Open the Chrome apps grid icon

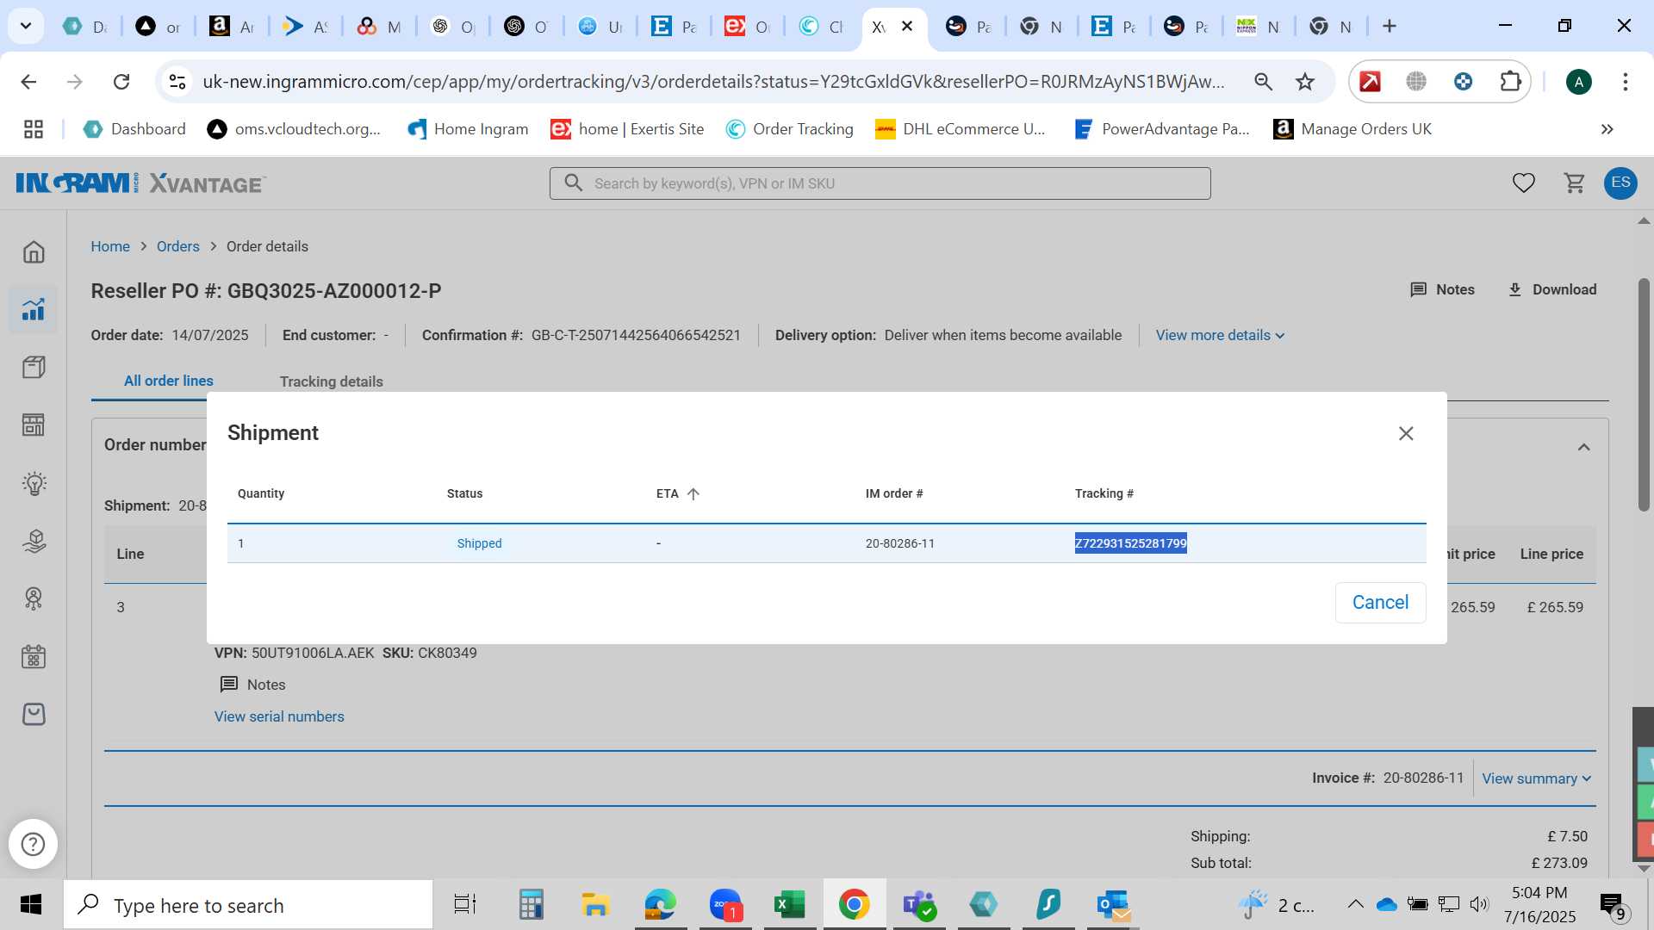coord(34,129)
